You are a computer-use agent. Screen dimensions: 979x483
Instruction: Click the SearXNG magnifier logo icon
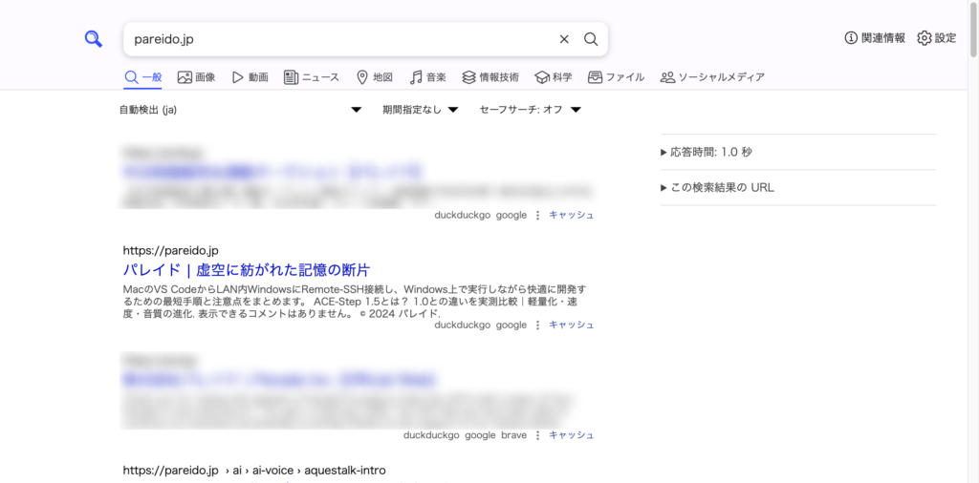(x=93, y=39)
